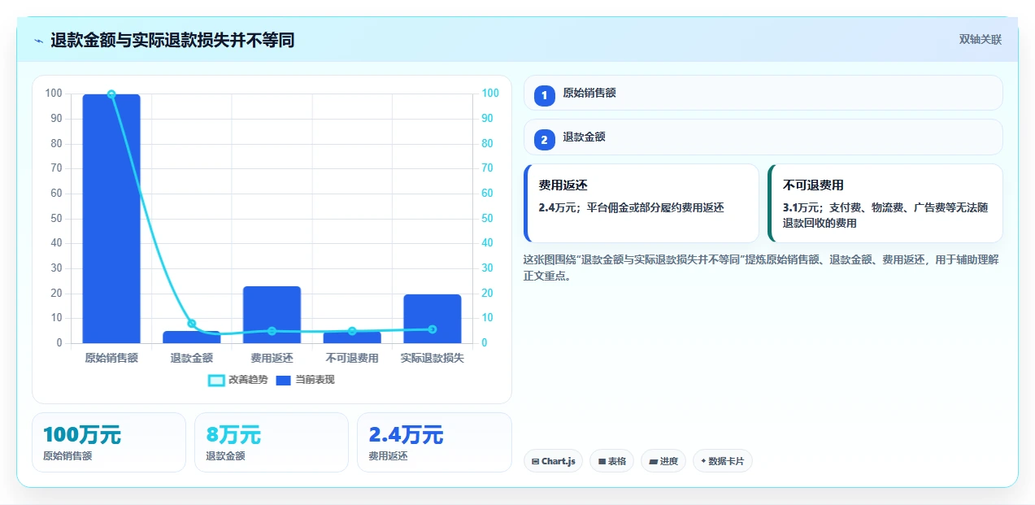Click the 进度 tag
Viewport: 1035px width, 505px height.
point(663,461)
